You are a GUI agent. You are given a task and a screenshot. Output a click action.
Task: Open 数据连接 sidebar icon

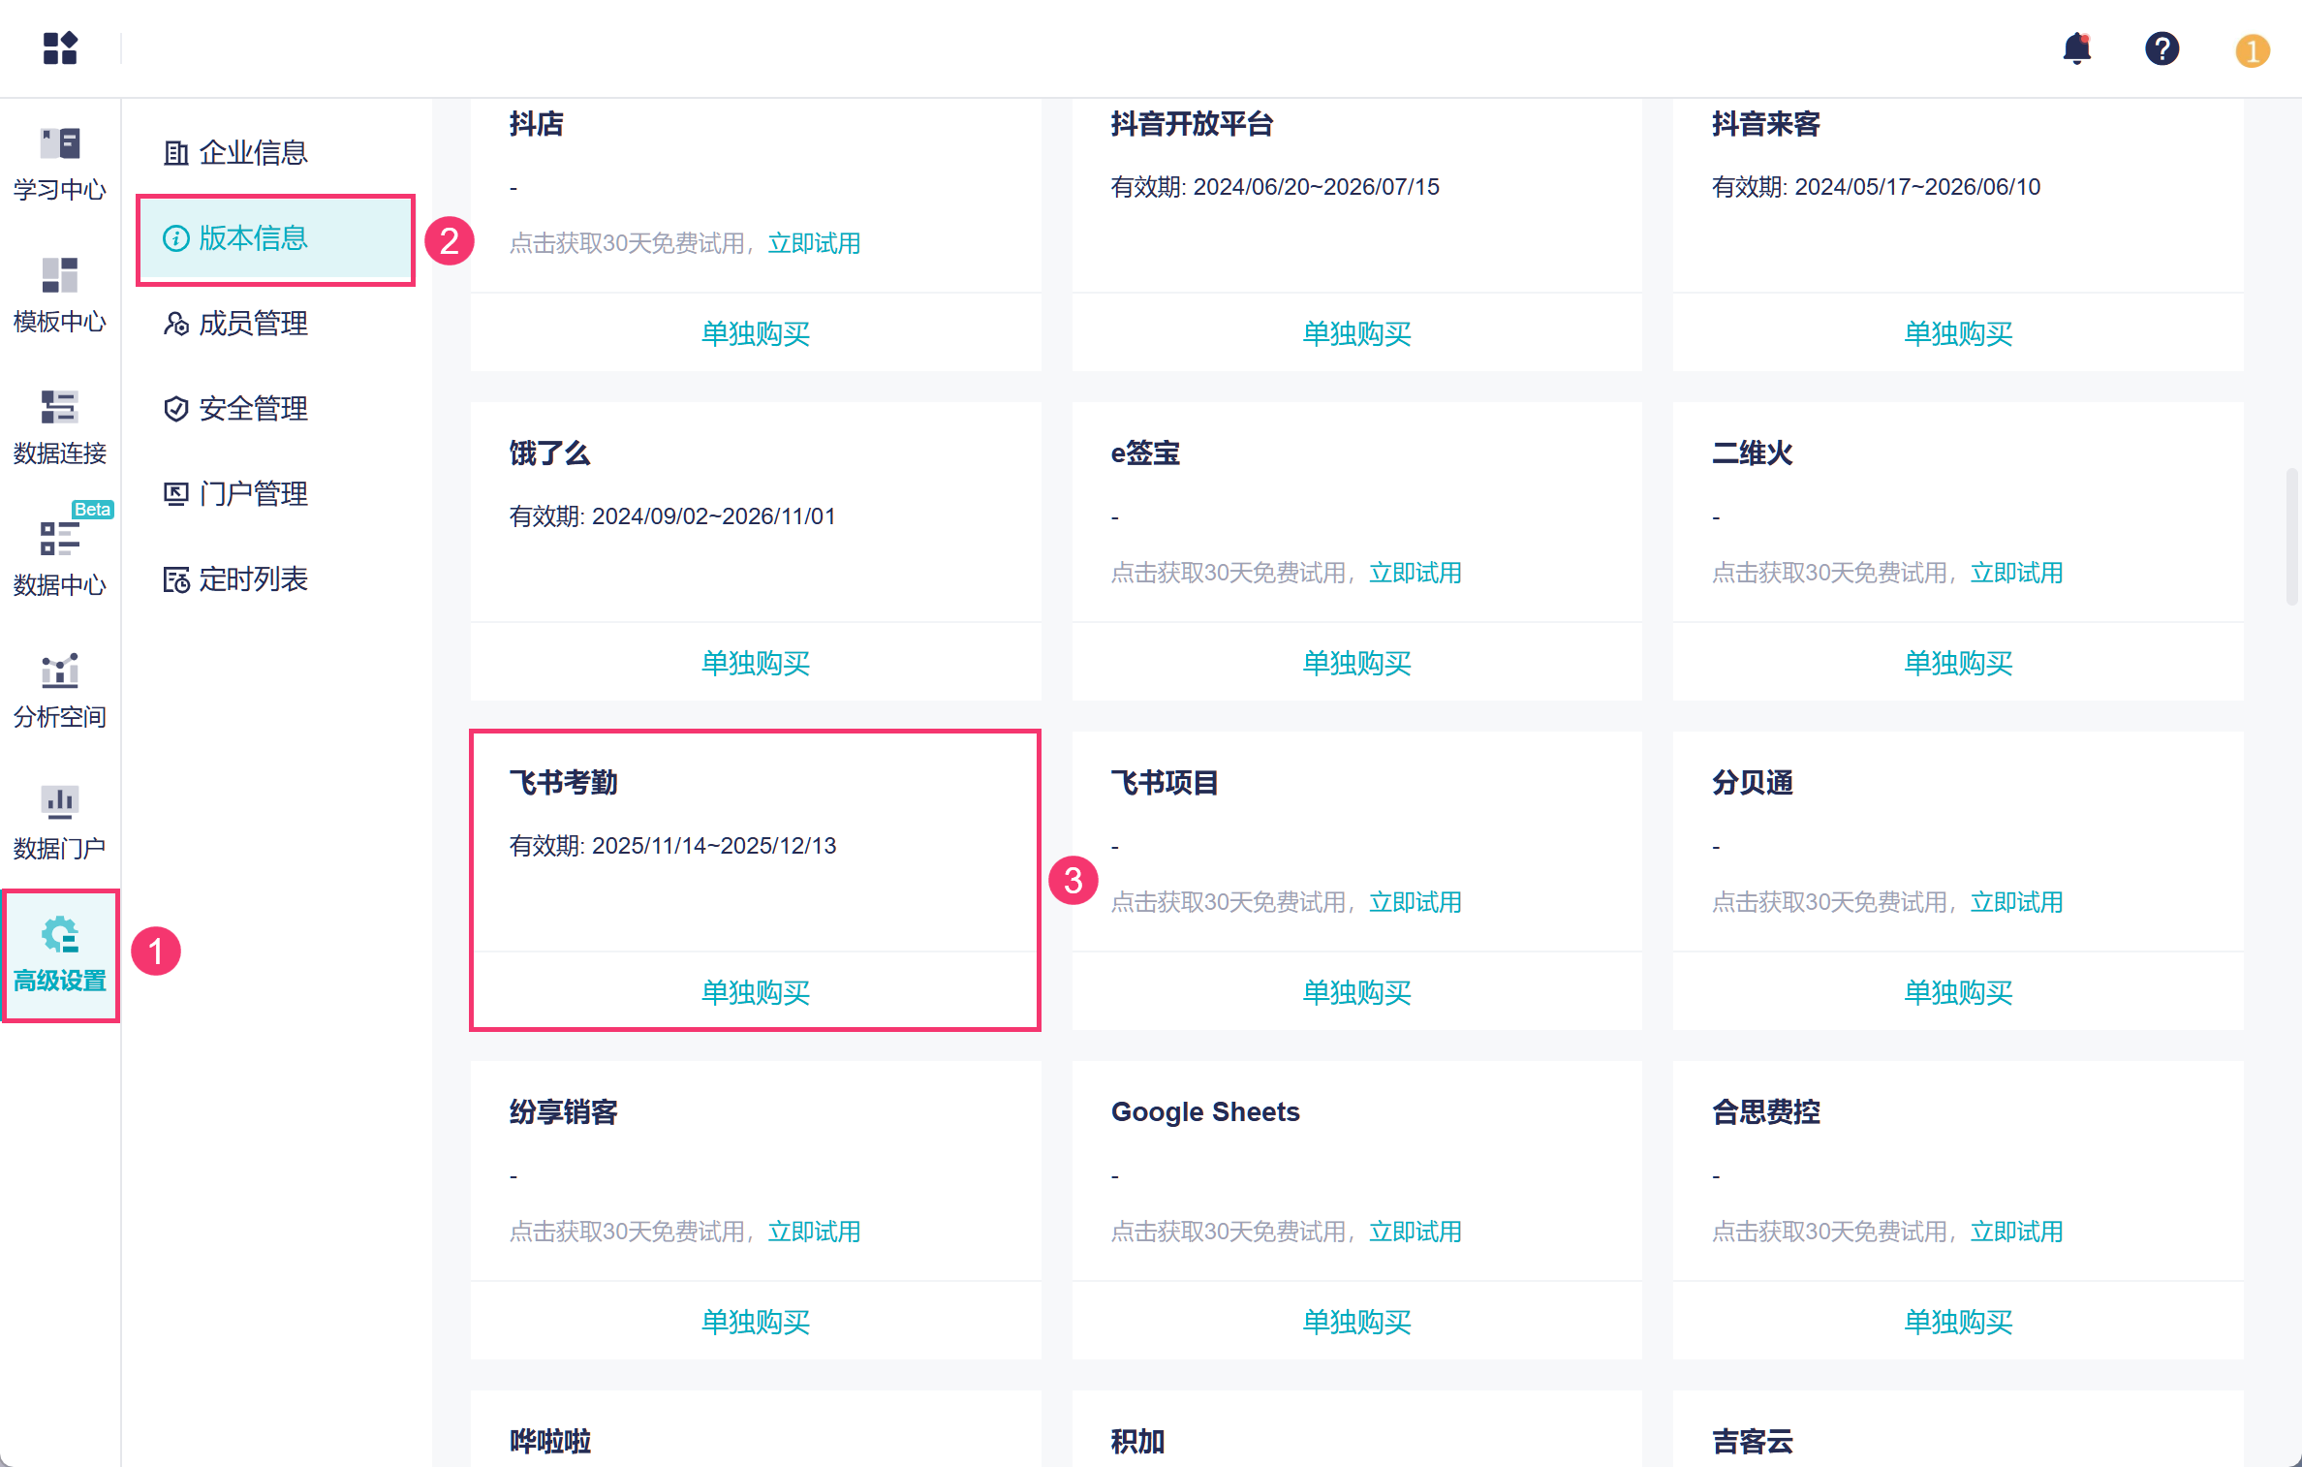(60, 427)
